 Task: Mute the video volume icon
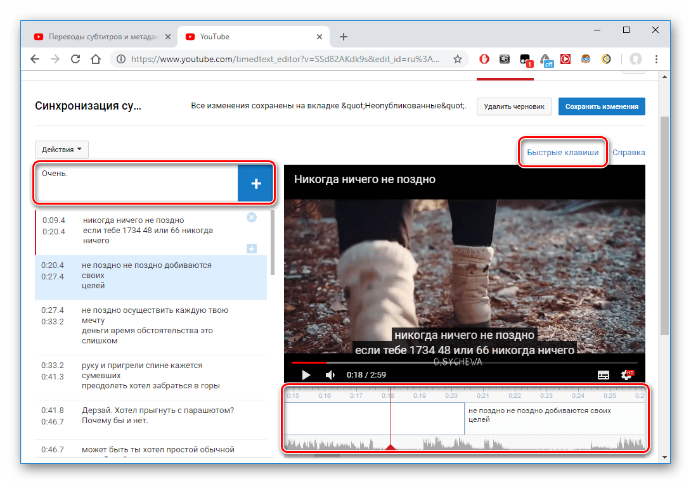click(x=330, y=374)
